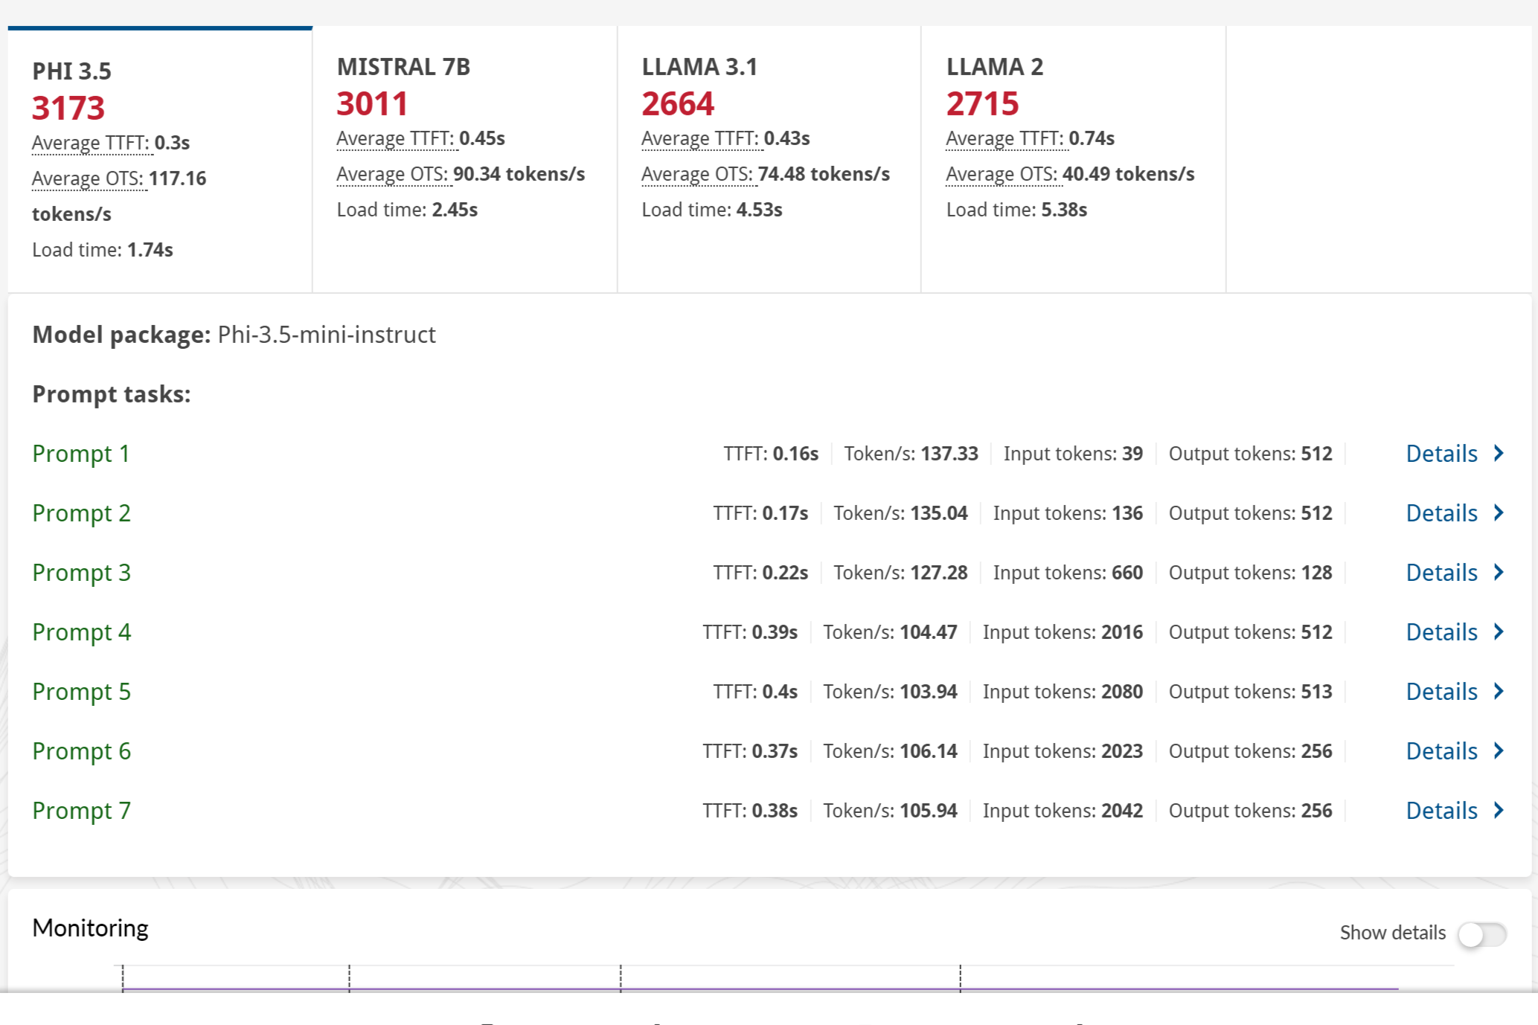
Task: Click the Mistral 7B score 3011
Action: (372, 103)
